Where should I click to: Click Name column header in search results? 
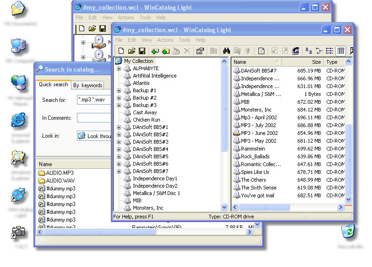point(74,164)
